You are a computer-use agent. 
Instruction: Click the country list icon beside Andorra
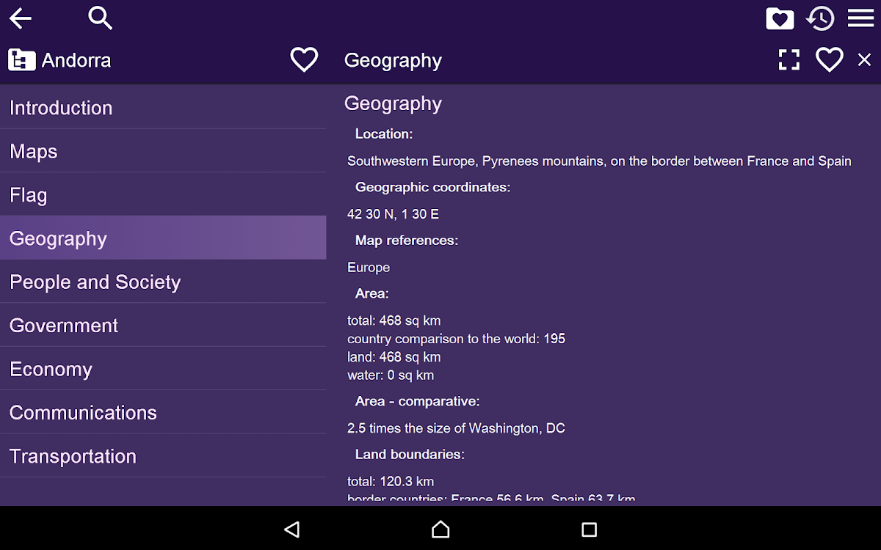(22, 60)
